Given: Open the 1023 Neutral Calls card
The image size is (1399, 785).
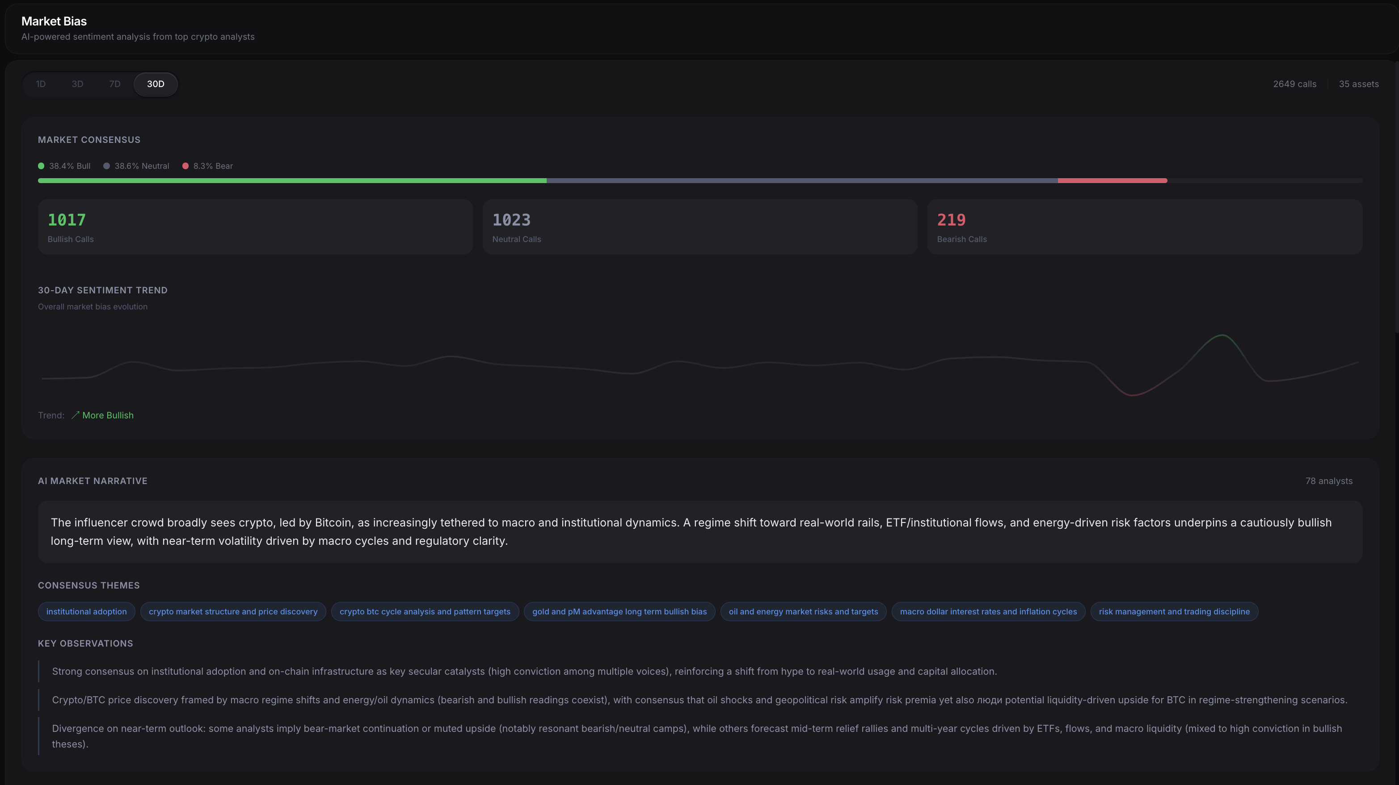Looking at the screenshot, I should click(699, 227).
